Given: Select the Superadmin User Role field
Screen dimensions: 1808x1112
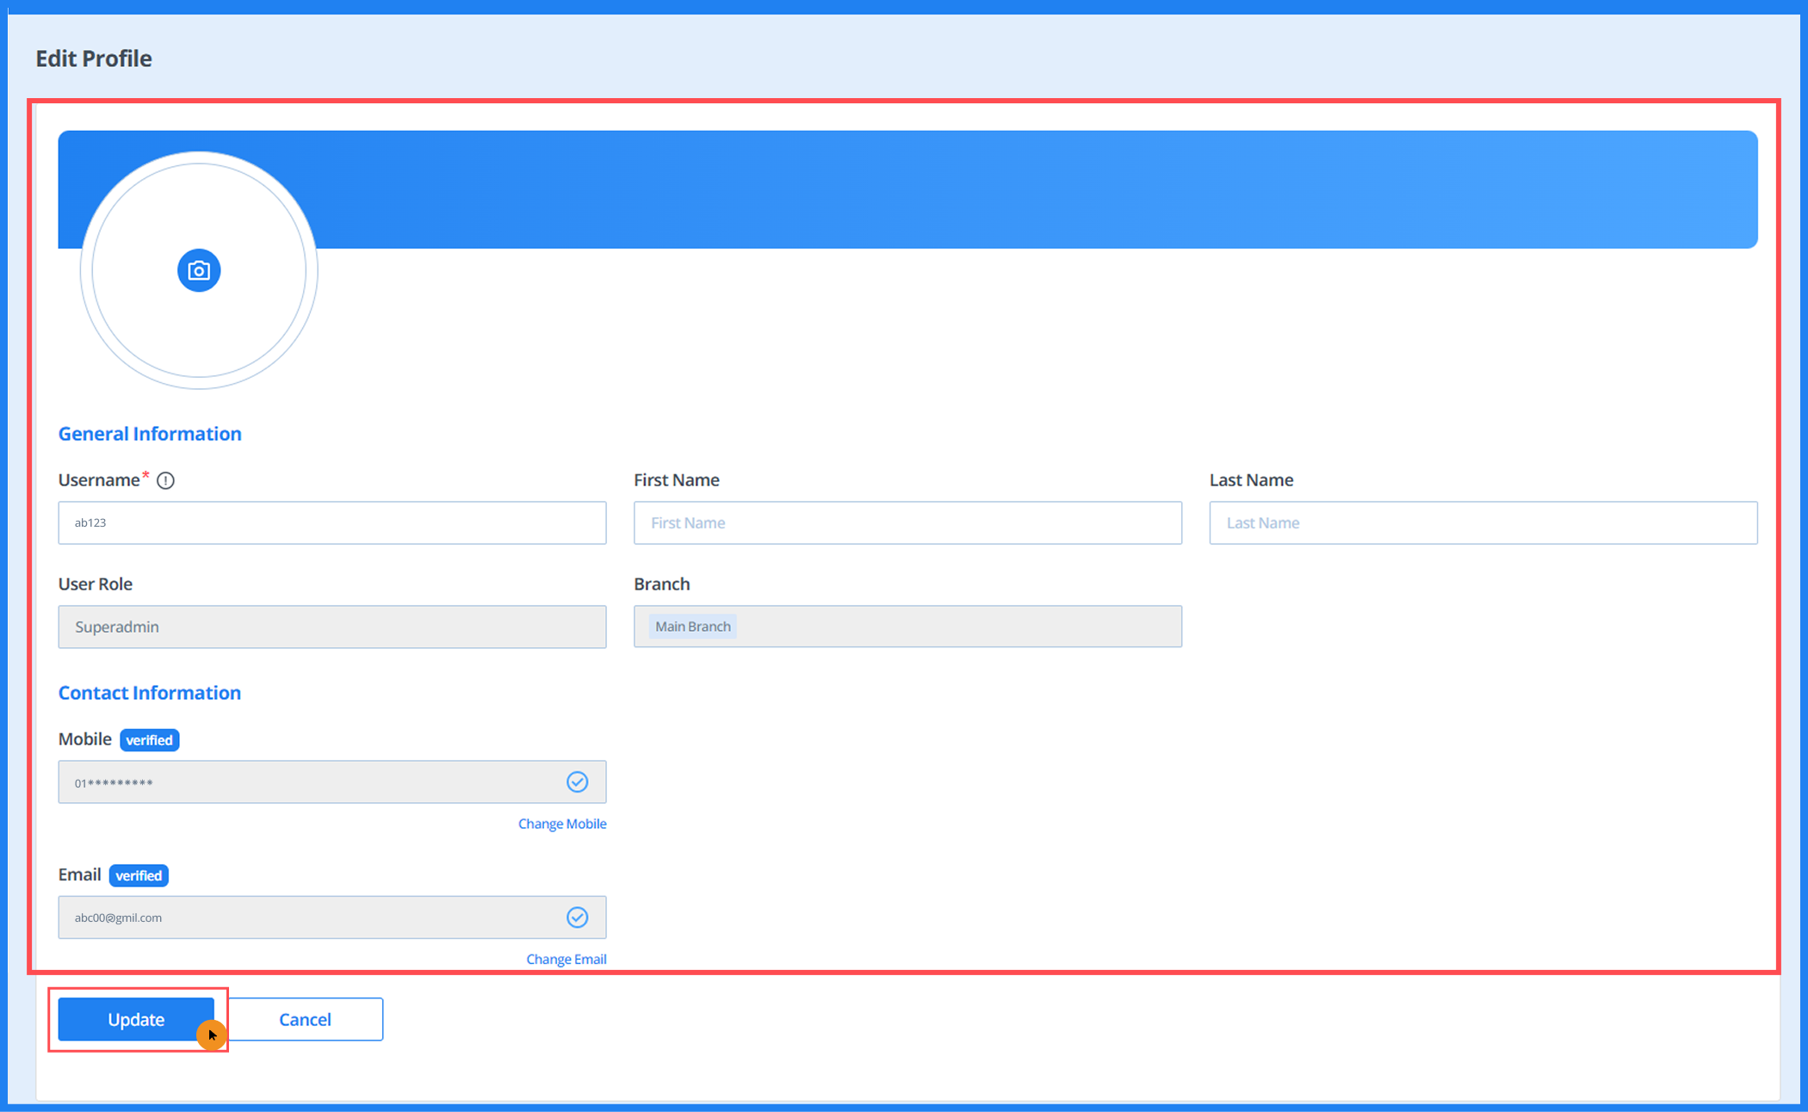Looking at the screenshot, I should (x=331, y=627).
